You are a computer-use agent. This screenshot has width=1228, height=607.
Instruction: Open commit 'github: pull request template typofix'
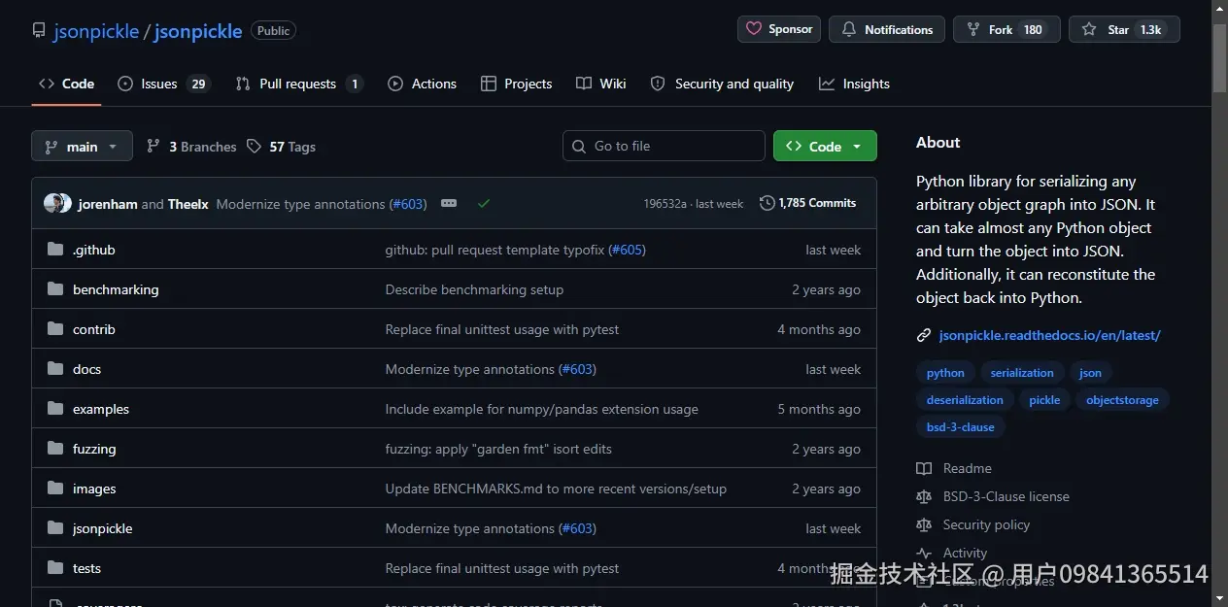(495, 250)
